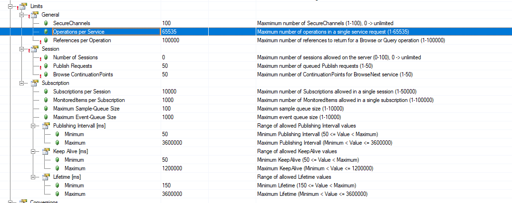Click the green icon of Lifetime Maximum
The height and width of the screenshot is (203, 512).
coord(58,194)
